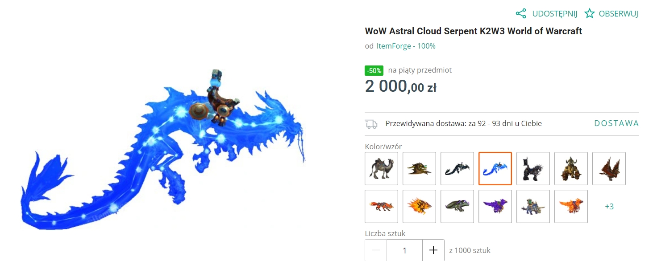Pick the yak mount variant thumbnail
Image resolution: width=649 pixels, height=261 pixels.
click(x=571, y=168)
